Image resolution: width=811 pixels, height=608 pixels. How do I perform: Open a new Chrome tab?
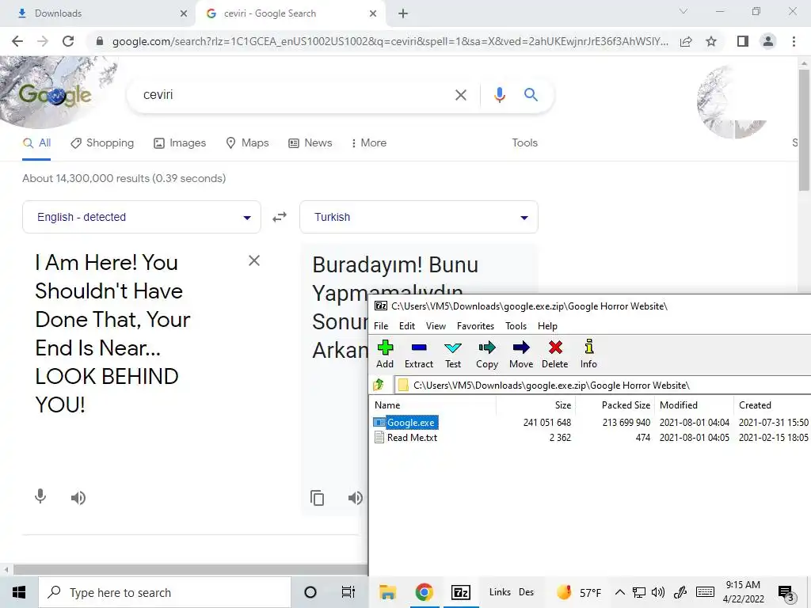pos(403,14)
